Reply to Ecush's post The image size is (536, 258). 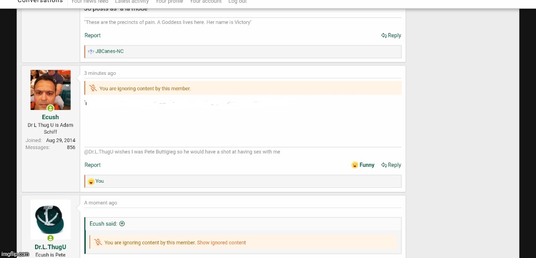[x=391, y=165]
